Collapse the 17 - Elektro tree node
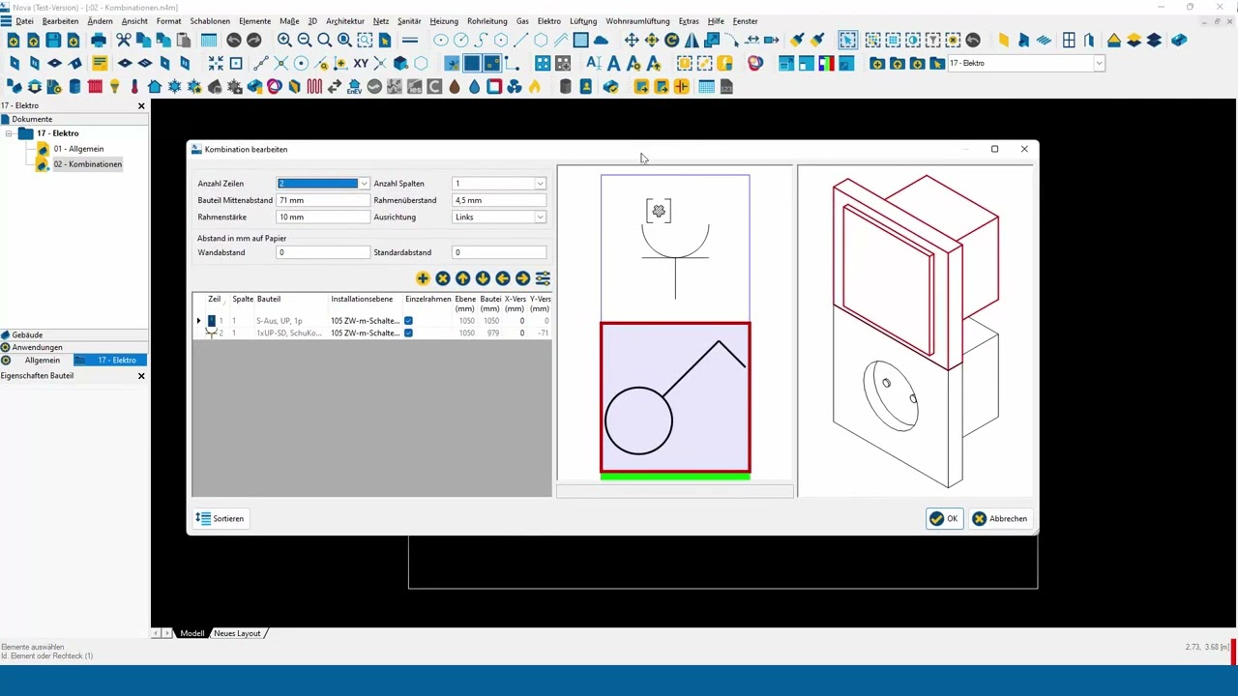 [9, 133]
